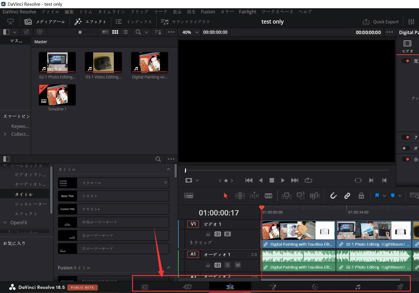Image resolution: width=419 pixels, height=293 pixels.
Task: Add a blue flag to the clip
Action: pos(377,196)
